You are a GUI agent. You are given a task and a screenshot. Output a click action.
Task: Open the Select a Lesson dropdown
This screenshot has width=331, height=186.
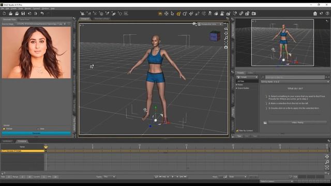coord(276,181)
